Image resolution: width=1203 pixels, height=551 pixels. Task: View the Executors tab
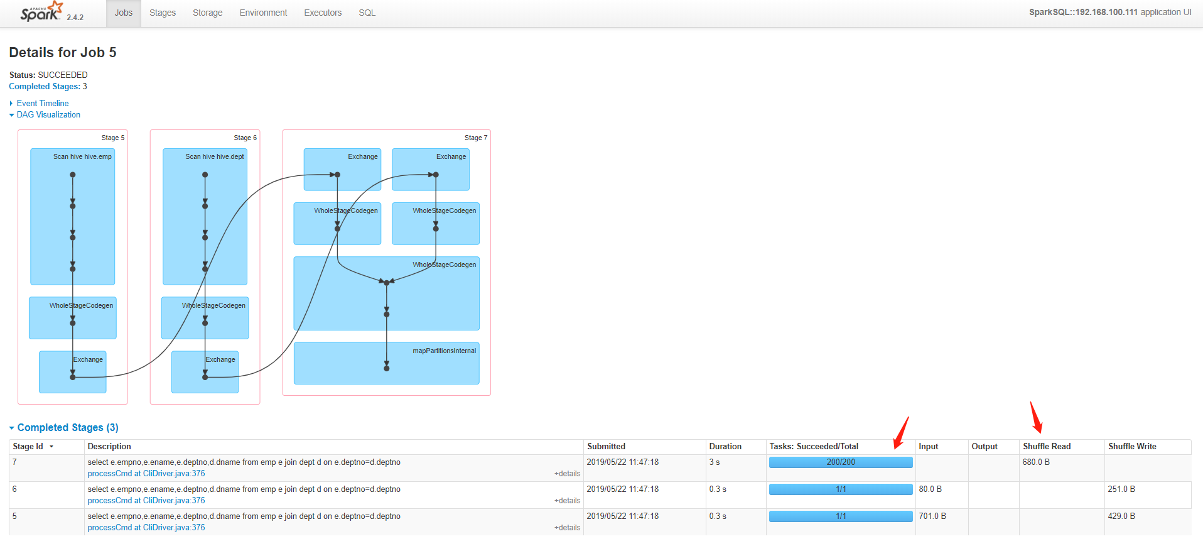(323, 13)
